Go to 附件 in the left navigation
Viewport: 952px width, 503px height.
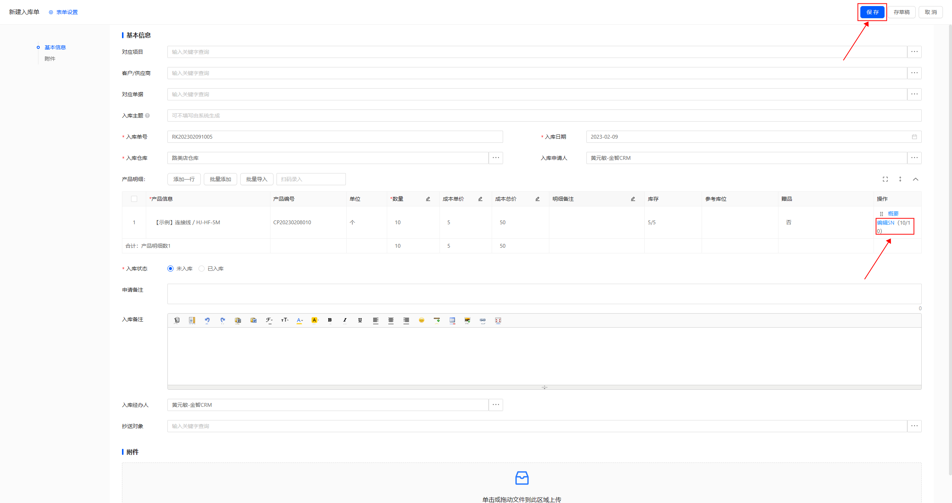[50, 59]
